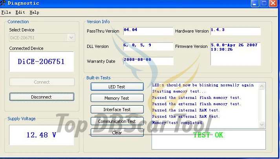Screen dimensions: 280x159
Task: Click the Disconnect button
Action: click(42, 97)
